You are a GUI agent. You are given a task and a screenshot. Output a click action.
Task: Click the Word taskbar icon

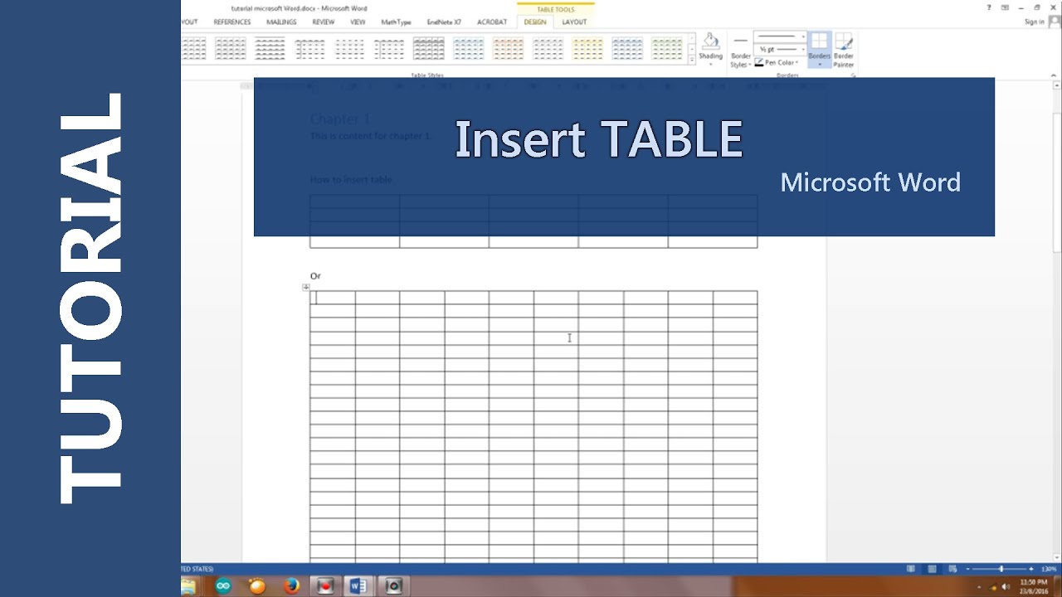click(x=358, y=586)
